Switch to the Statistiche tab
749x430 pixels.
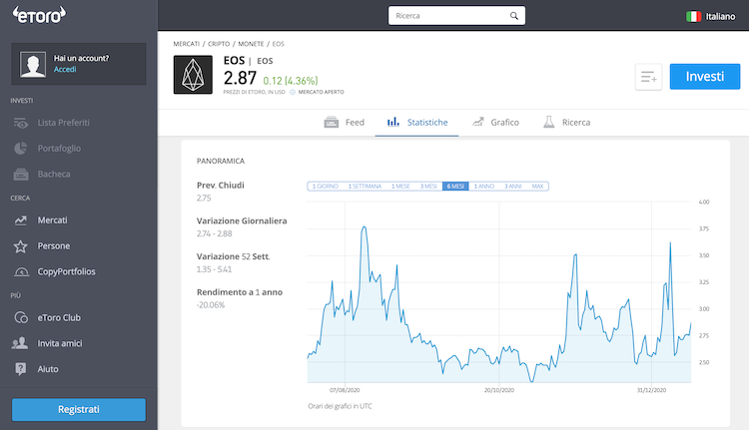point(417,123)
